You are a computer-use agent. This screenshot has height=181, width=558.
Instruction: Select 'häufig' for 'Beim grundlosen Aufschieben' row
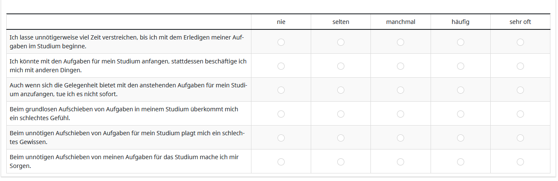pos(460,114)
